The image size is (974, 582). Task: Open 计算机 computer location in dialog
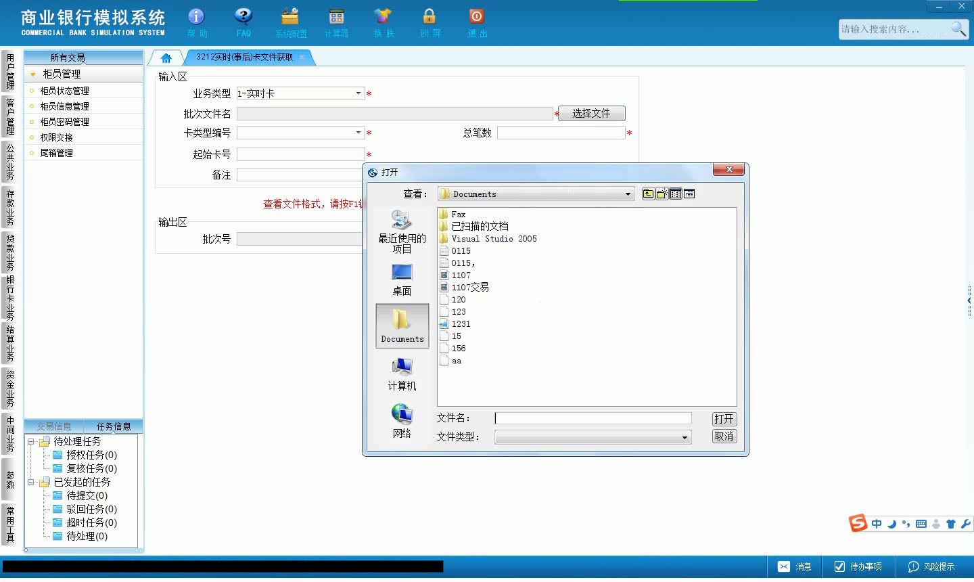(402, 374)
